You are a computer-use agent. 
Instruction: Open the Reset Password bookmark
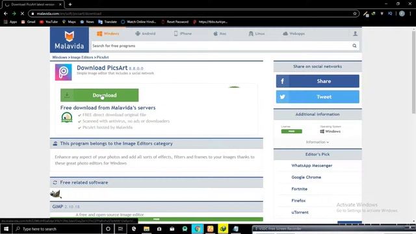(x=175, y=22)
